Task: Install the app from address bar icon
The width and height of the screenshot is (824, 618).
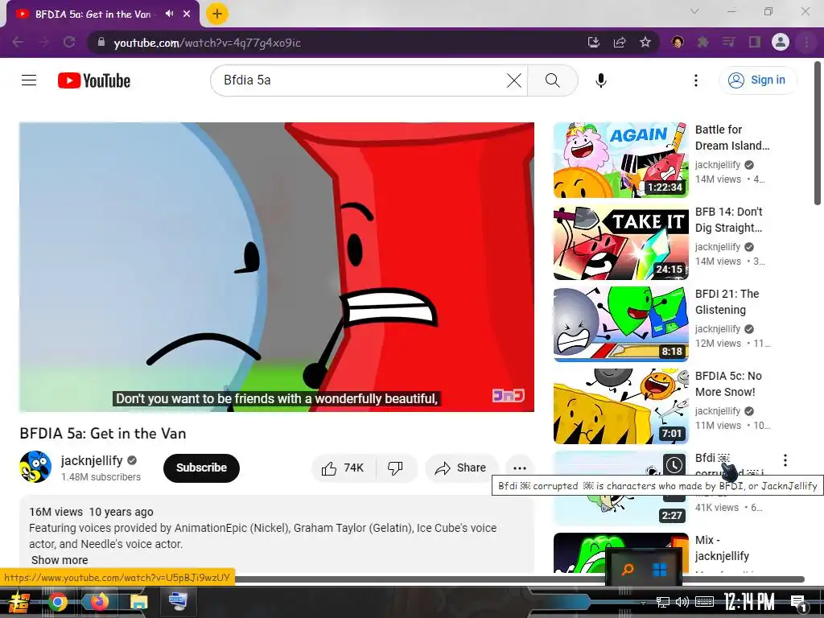Action: [594, 42]
